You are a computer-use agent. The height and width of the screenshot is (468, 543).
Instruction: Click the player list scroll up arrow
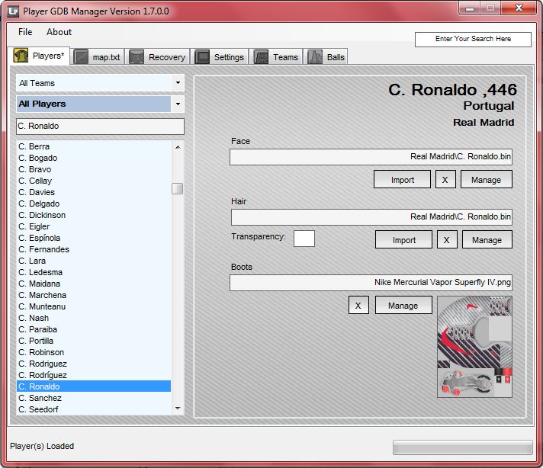pos(178,147)
